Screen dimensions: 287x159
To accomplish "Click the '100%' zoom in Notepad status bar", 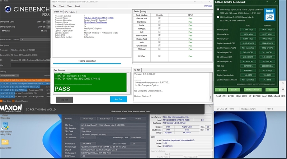I will coord(232,109).
